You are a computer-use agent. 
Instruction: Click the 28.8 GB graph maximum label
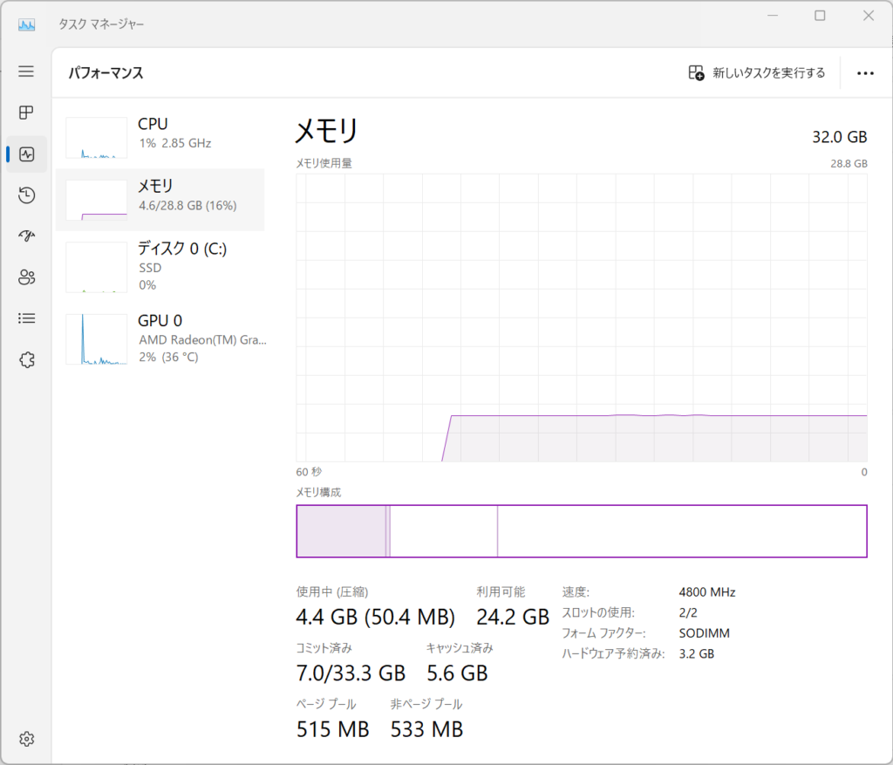[x=849, y=163]
